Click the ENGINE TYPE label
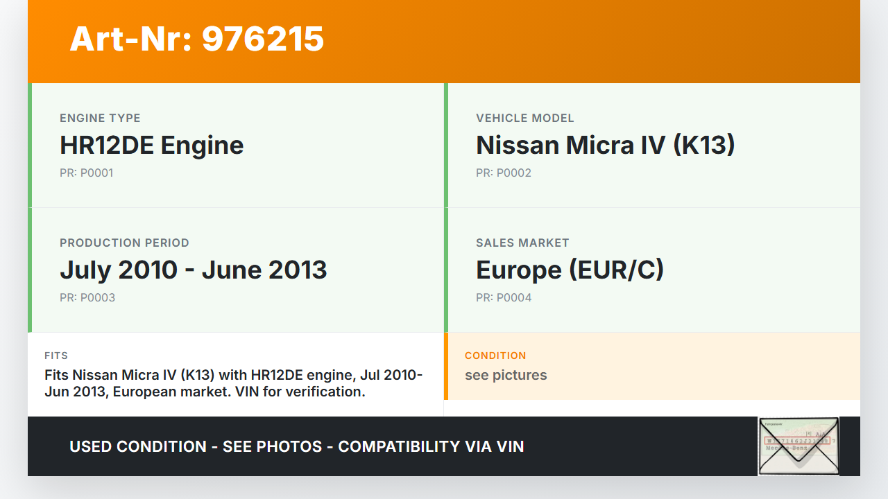Viewport: 888px width, 499px height. (x=100, y=118)
